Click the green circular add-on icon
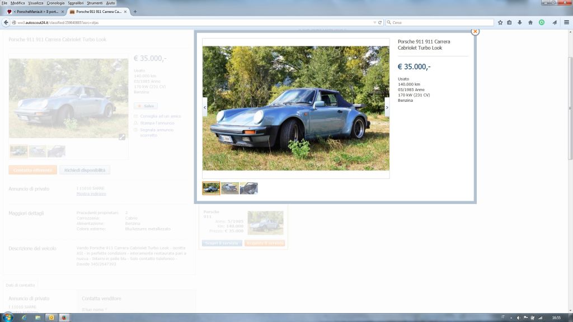 click(542, 22)
